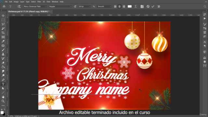Open the Actions play icon in right dock
This screenshot has height=117, width=208.
[x=205, y=19]
